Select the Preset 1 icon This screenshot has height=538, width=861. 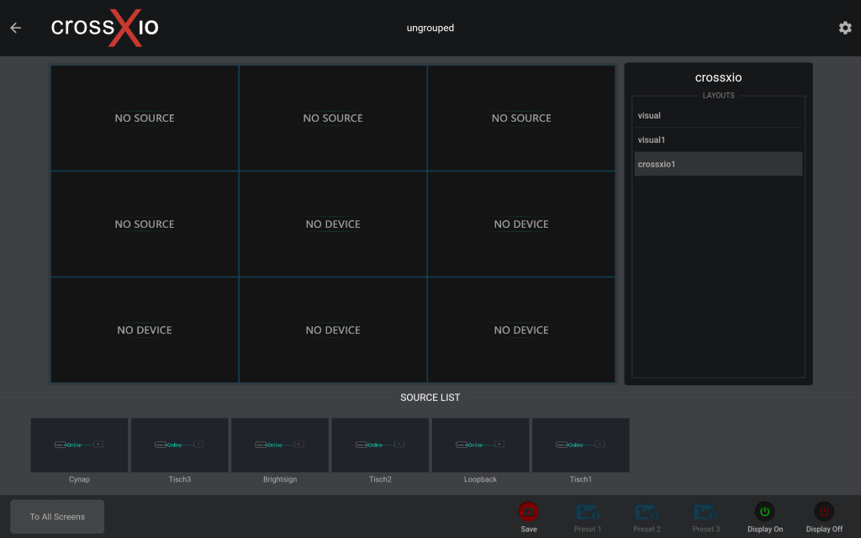click(x=588, y=511)
